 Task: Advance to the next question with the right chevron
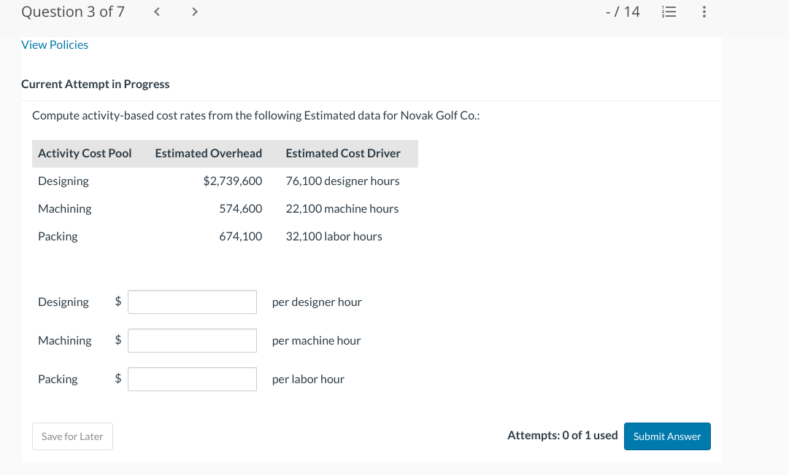[194, 12]
